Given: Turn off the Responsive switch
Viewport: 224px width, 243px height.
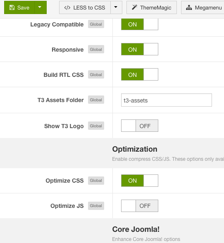Looking at the screenshot, I should click(140, 49).
